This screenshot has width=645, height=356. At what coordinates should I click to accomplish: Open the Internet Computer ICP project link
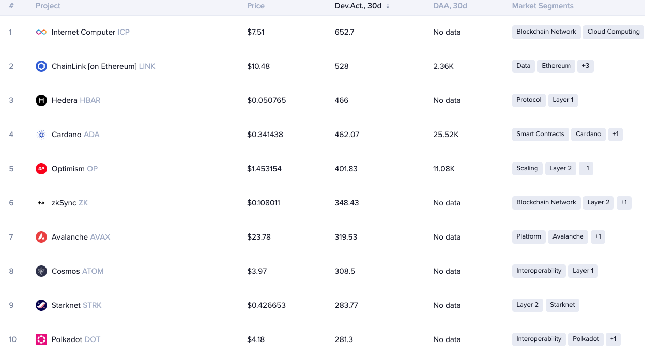tap(90, 32)
